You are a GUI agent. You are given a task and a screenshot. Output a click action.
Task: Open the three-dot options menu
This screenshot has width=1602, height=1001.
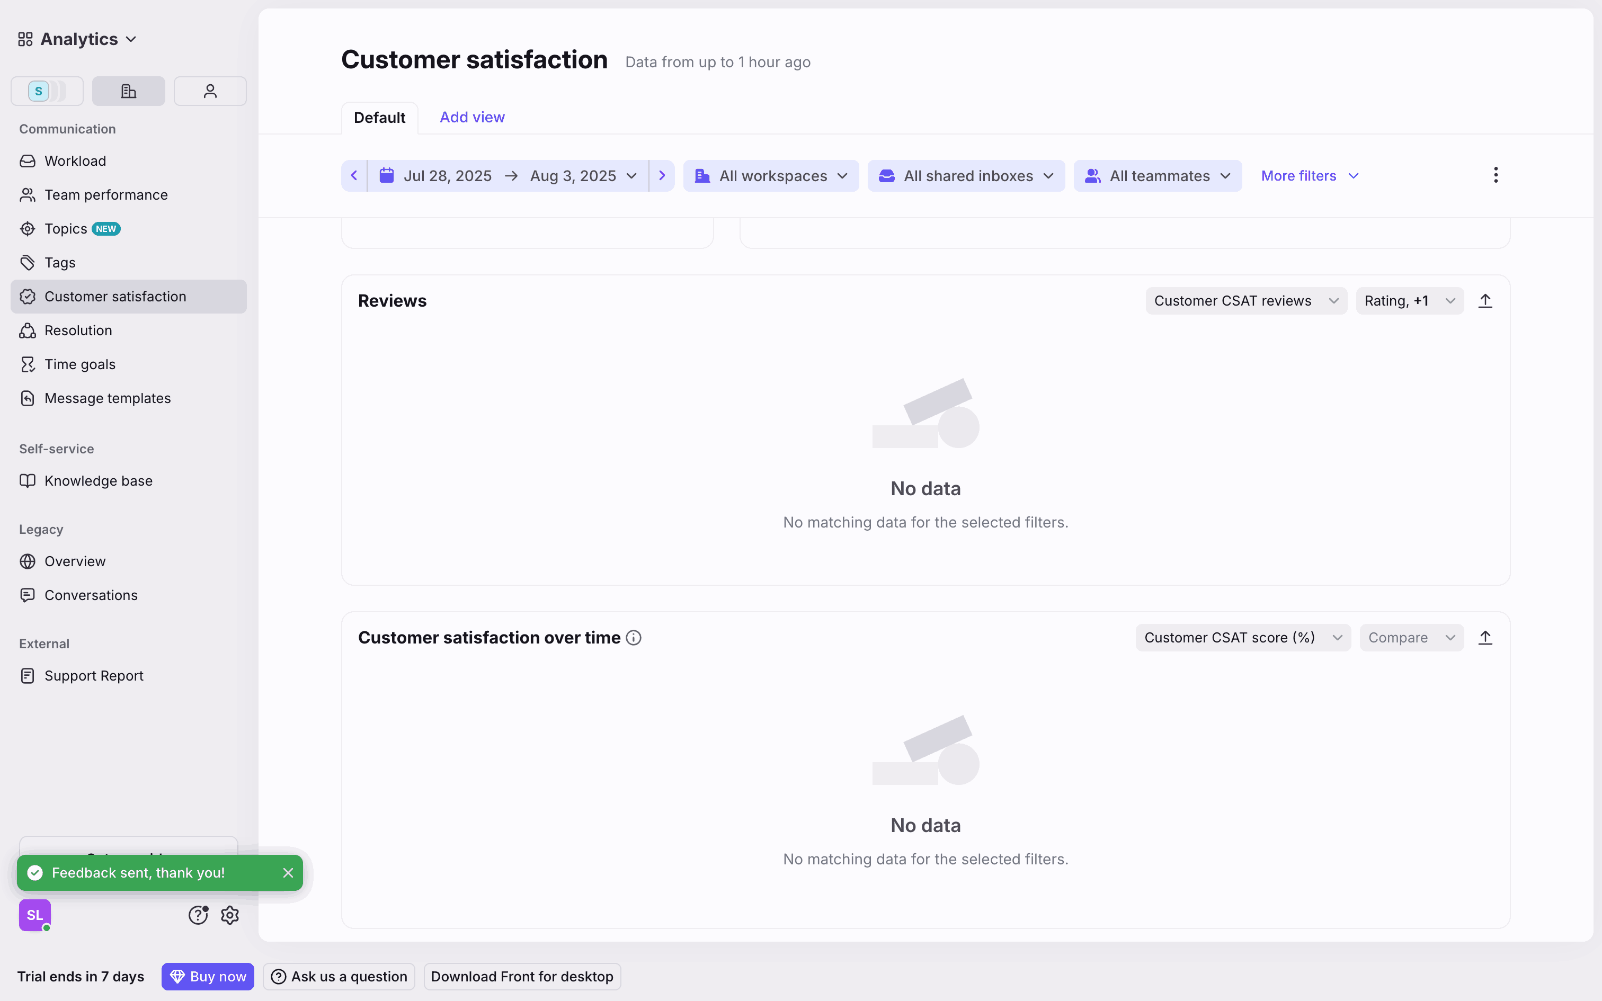(1496, 175)
